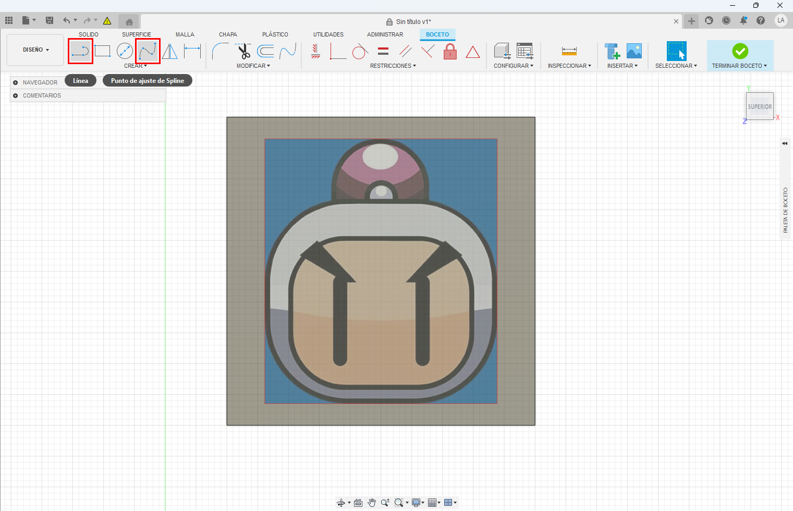
Task: Apply the Tangent constraint
Action: tap(360, 51)
